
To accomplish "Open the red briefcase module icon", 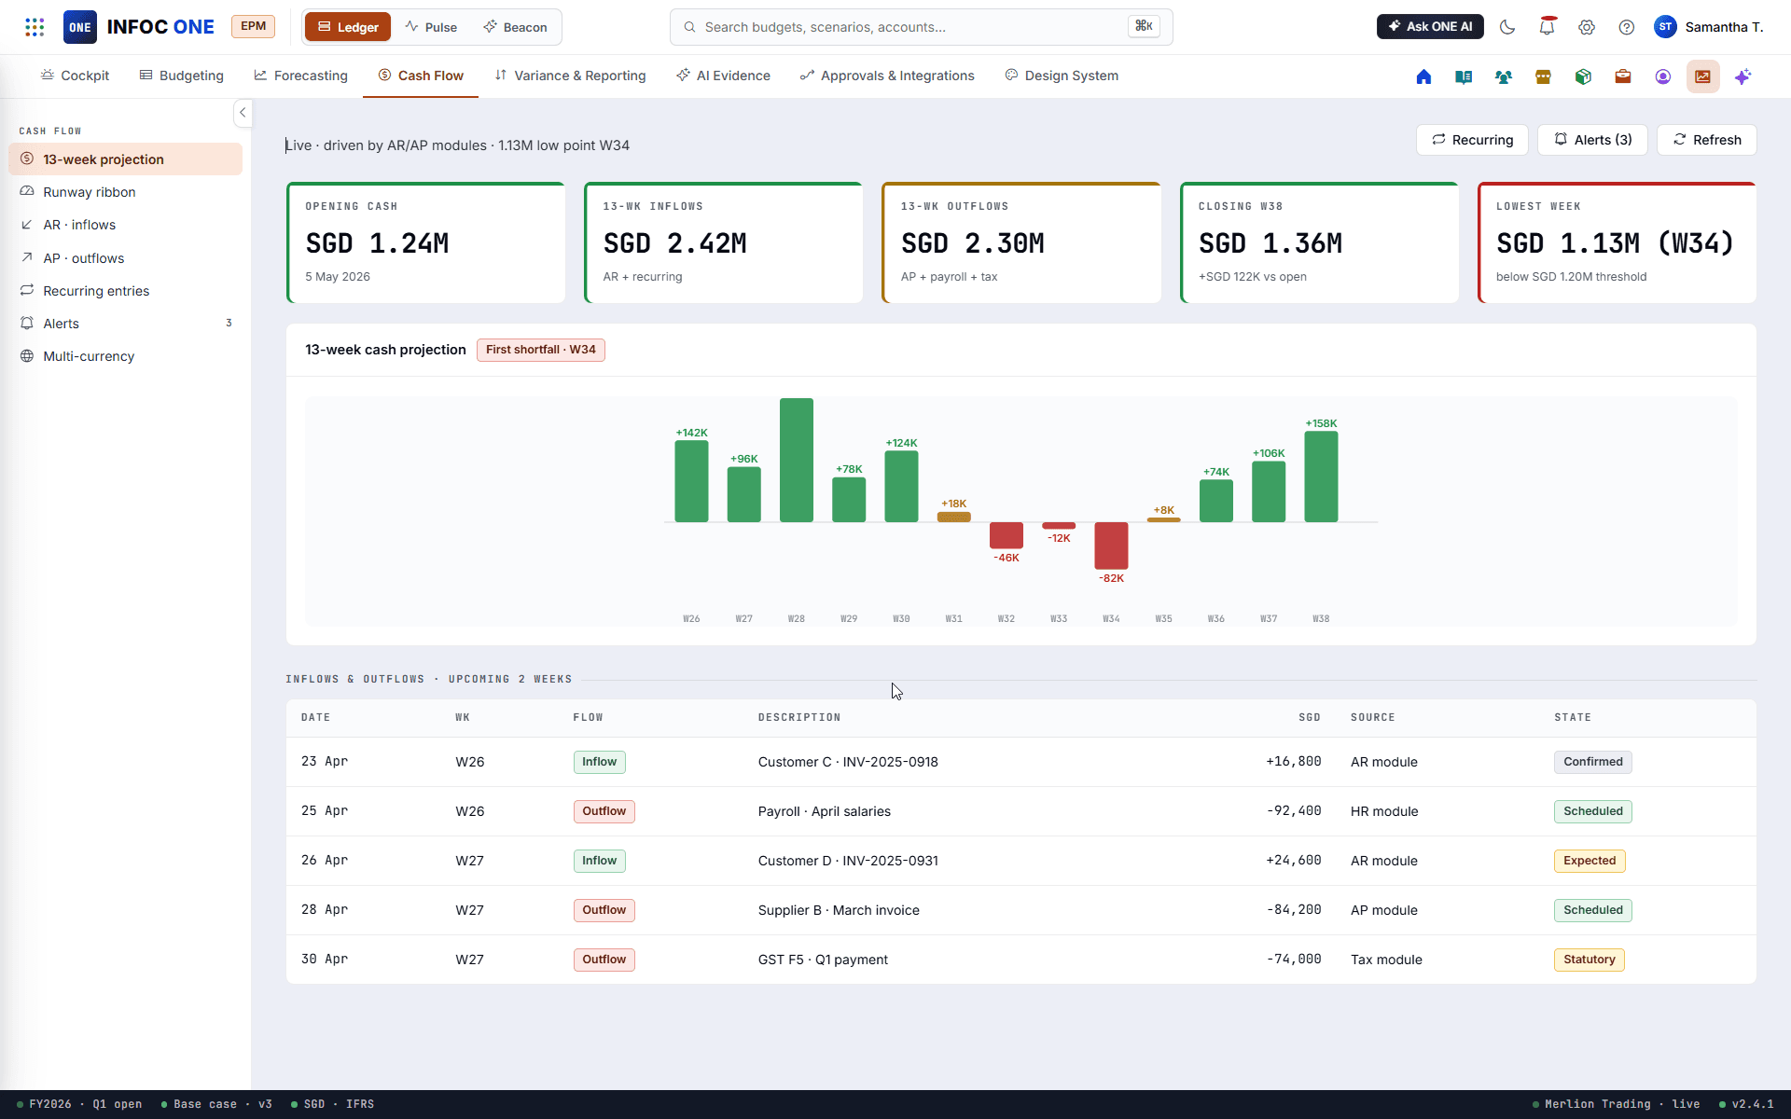I will point(1623,76).
